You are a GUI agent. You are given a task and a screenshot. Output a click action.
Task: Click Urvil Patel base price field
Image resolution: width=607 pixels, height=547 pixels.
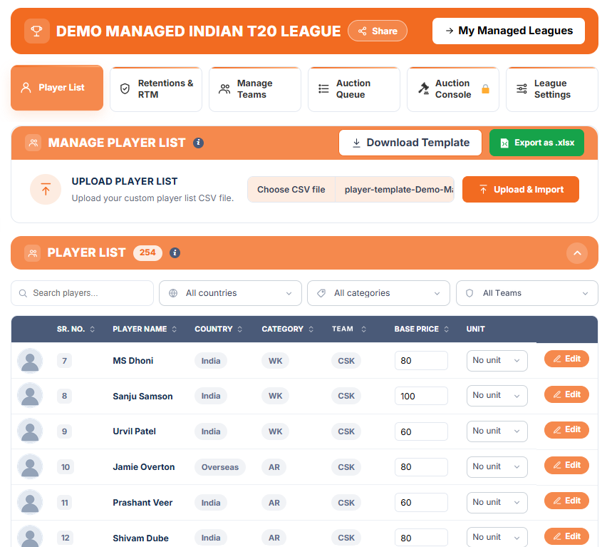point(421,431)
